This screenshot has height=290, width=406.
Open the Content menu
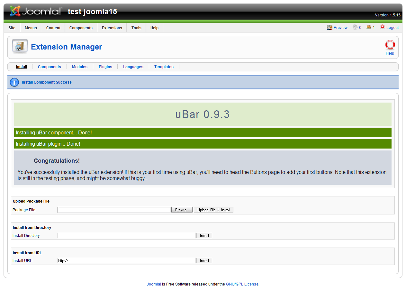click(x=53, y=28)
